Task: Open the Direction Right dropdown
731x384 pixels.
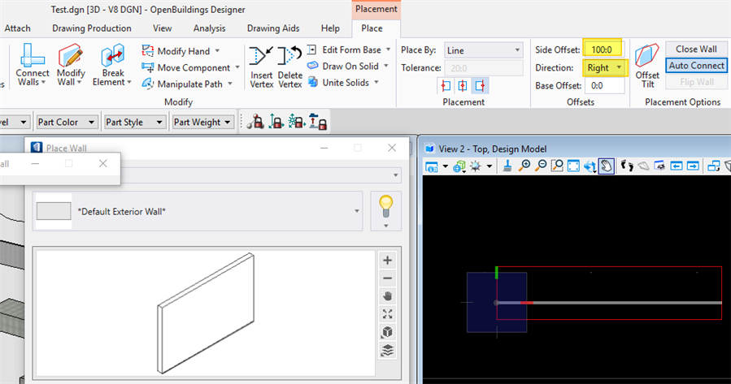Action: (x=604, y=68)
